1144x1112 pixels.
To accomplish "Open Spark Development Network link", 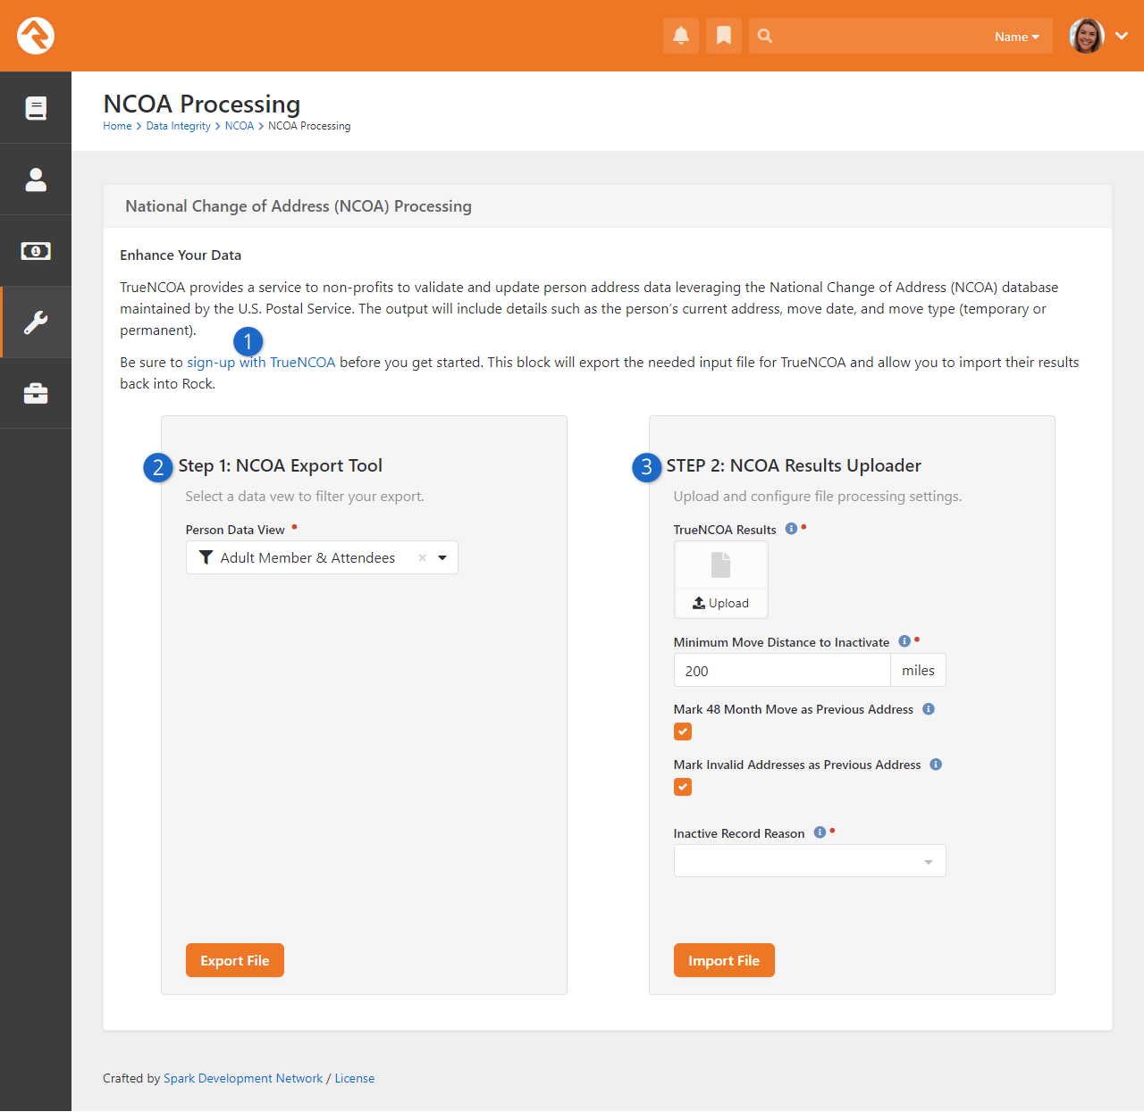I will [243, 1078].
